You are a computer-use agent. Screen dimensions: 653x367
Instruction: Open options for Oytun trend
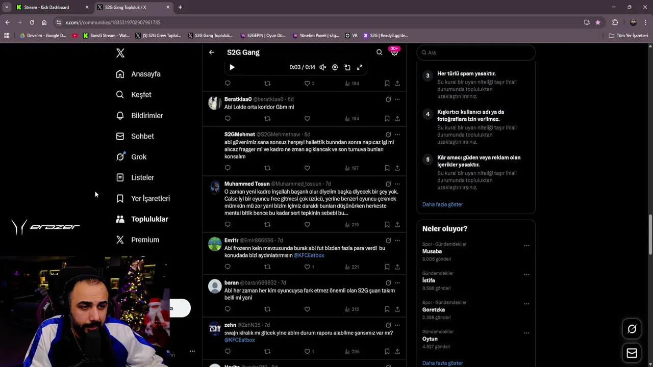click(526, 333)
